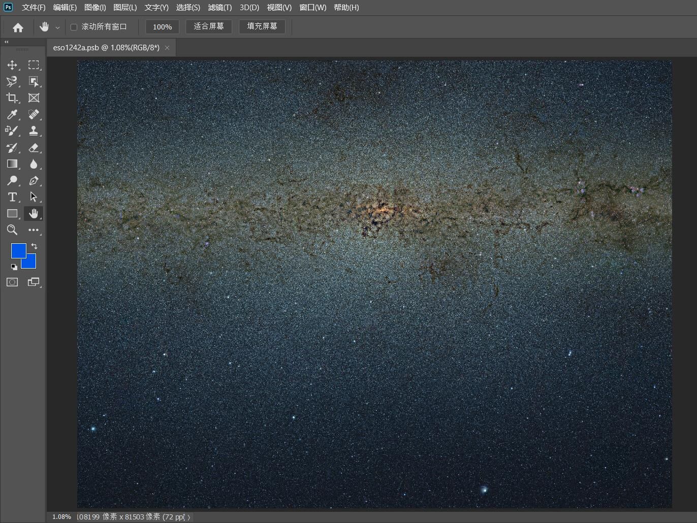This screenshot has height=523, width=697.
Task: Select the Eraser tool
Action: 34,148
